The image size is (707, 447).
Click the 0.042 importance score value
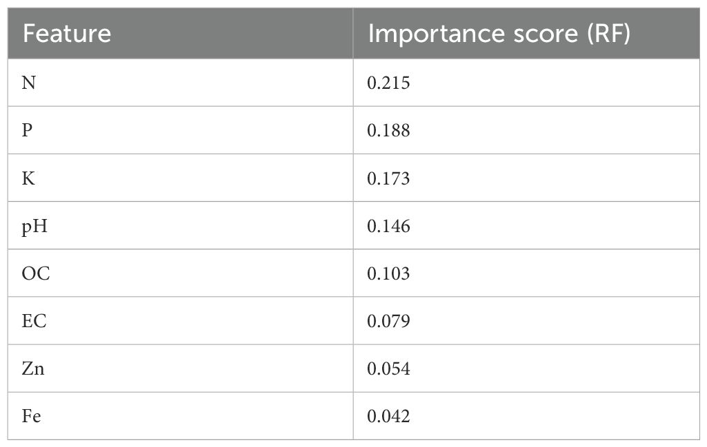click(388, 417)
